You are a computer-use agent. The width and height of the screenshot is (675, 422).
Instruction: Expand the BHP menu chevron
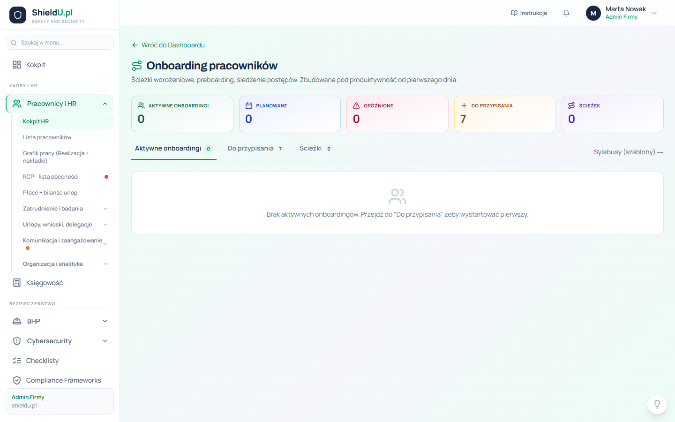click(105, 321)
